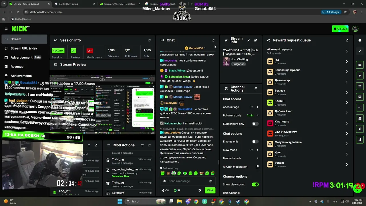Open chat settings gear
The image size is (366, 206).
(x=200, y=190)
